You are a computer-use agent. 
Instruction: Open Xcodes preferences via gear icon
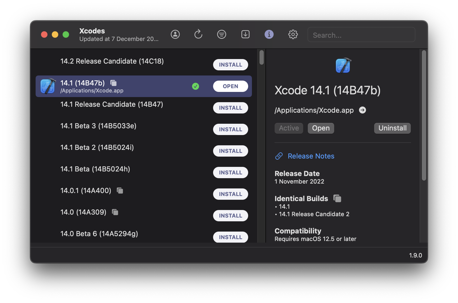293,34
